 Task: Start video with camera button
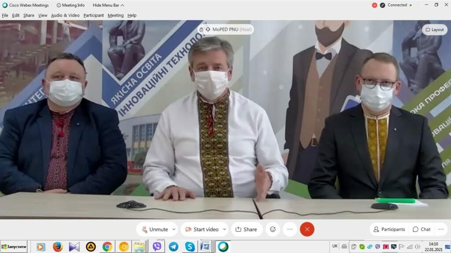tap(202, 229)
